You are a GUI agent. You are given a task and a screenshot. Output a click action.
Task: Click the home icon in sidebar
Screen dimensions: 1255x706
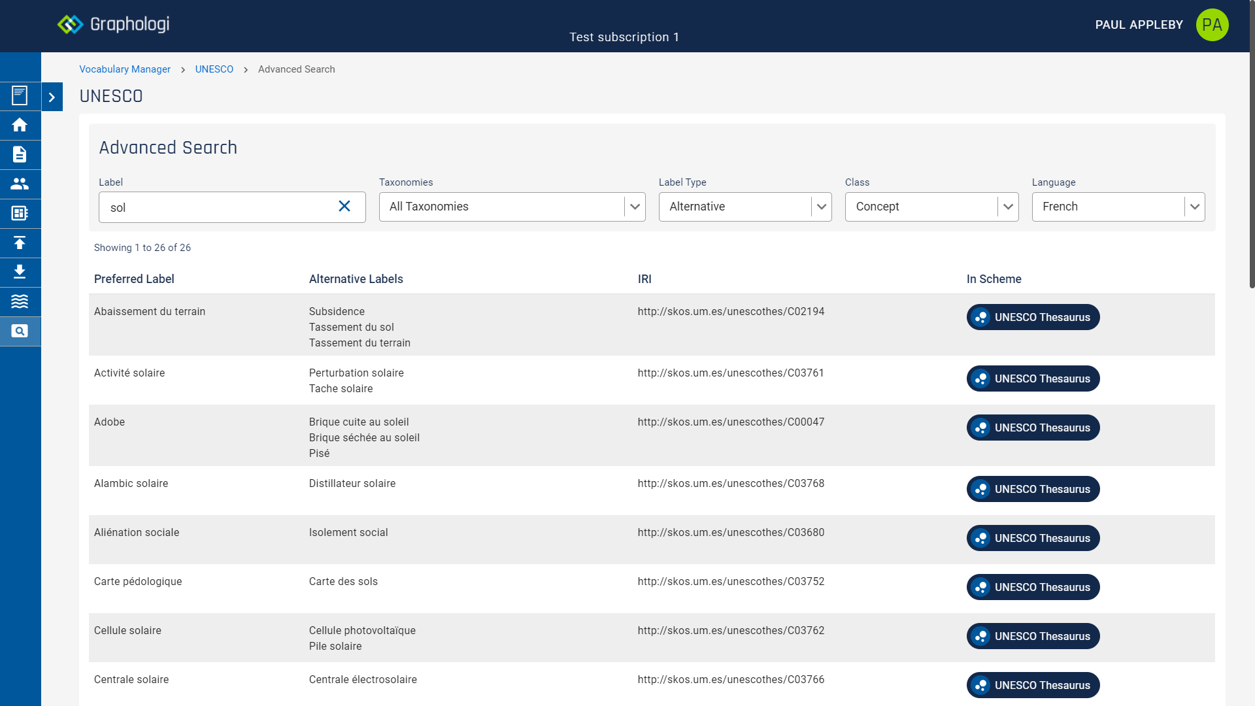coord(20,125)
